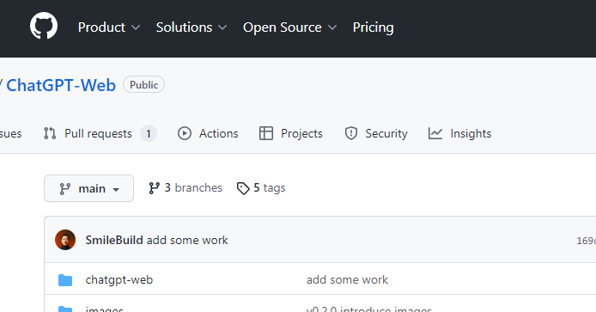Click the Pull requests icon

click(50, 133)
